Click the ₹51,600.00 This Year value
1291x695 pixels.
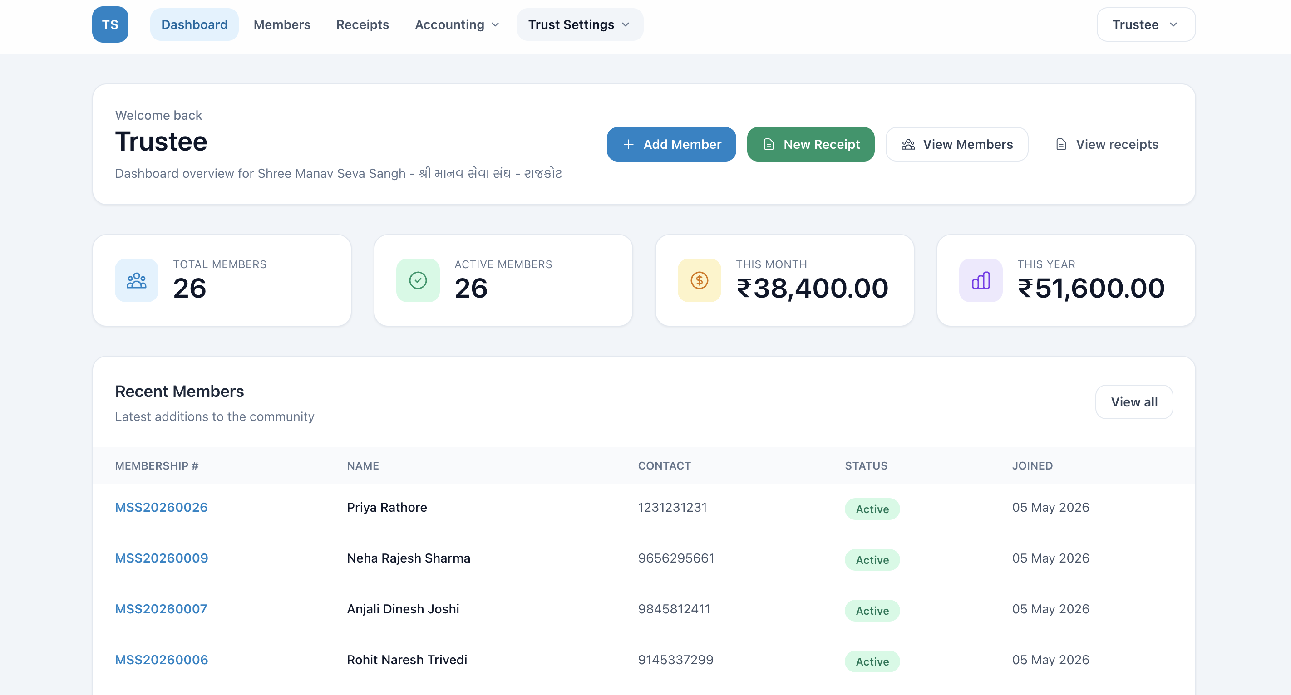(1091, 288)
